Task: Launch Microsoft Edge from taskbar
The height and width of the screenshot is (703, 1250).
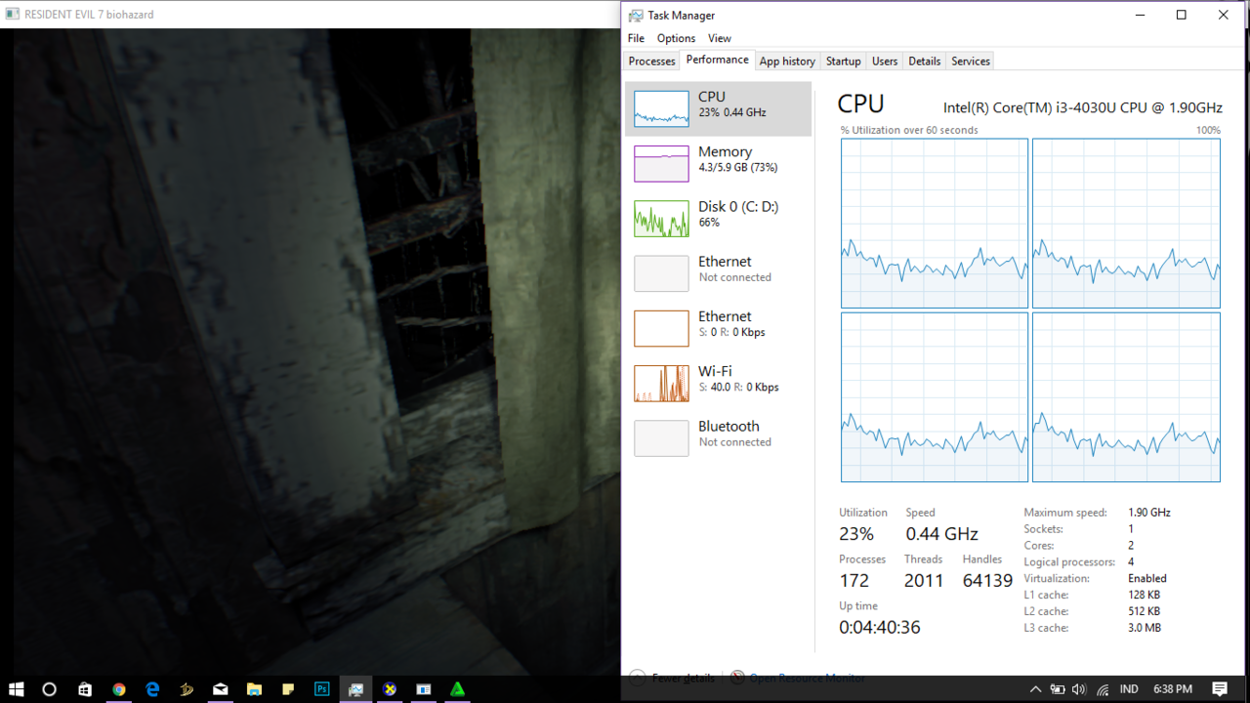Action: pos(152,689)
